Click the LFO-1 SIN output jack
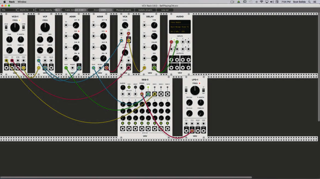Screen dimensions: 320x179 [186, 131]
